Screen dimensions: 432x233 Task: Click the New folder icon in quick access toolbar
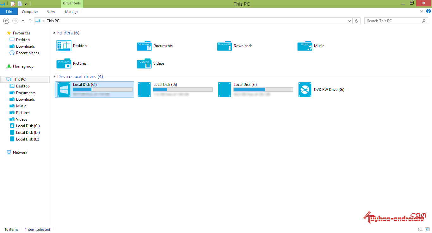click(x=20, y=4)
